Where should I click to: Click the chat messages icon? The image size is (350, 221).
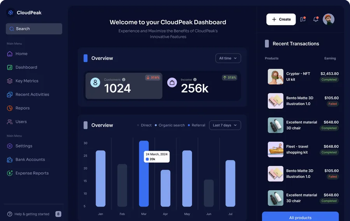click(x=303, y=19)
